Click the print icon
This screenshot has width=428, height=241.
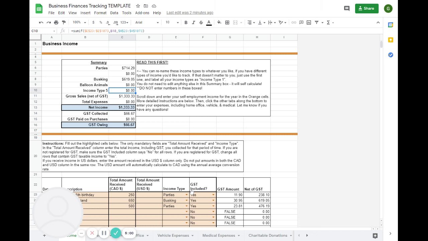pos(56,22)
